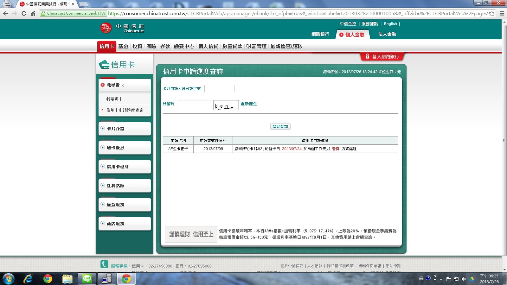Screen dimensions: 507x285
Task: Show hidden tray icons arrow
Action: coord(441,279)
